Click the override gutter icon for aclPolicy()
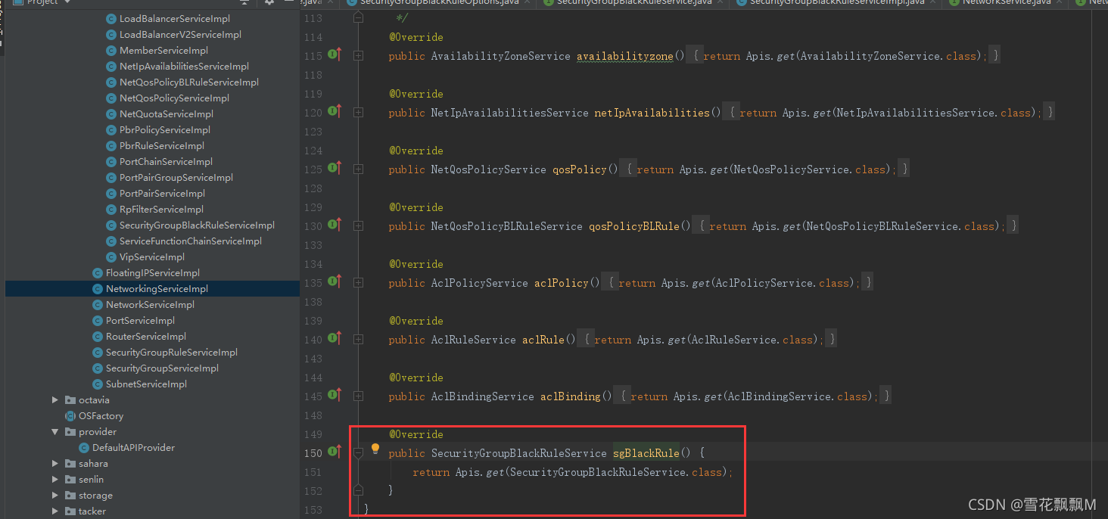The width and height of the screenshot is (1108, 519). [334, 282]
